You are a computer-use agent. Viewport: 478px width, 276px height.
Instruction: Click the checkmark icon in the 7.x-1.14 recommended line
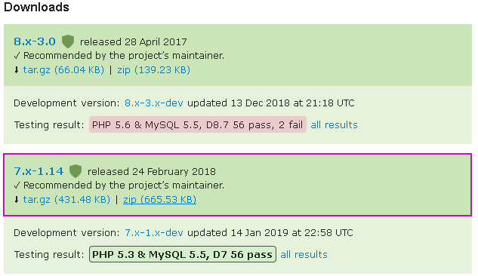[x=17, y=186]
